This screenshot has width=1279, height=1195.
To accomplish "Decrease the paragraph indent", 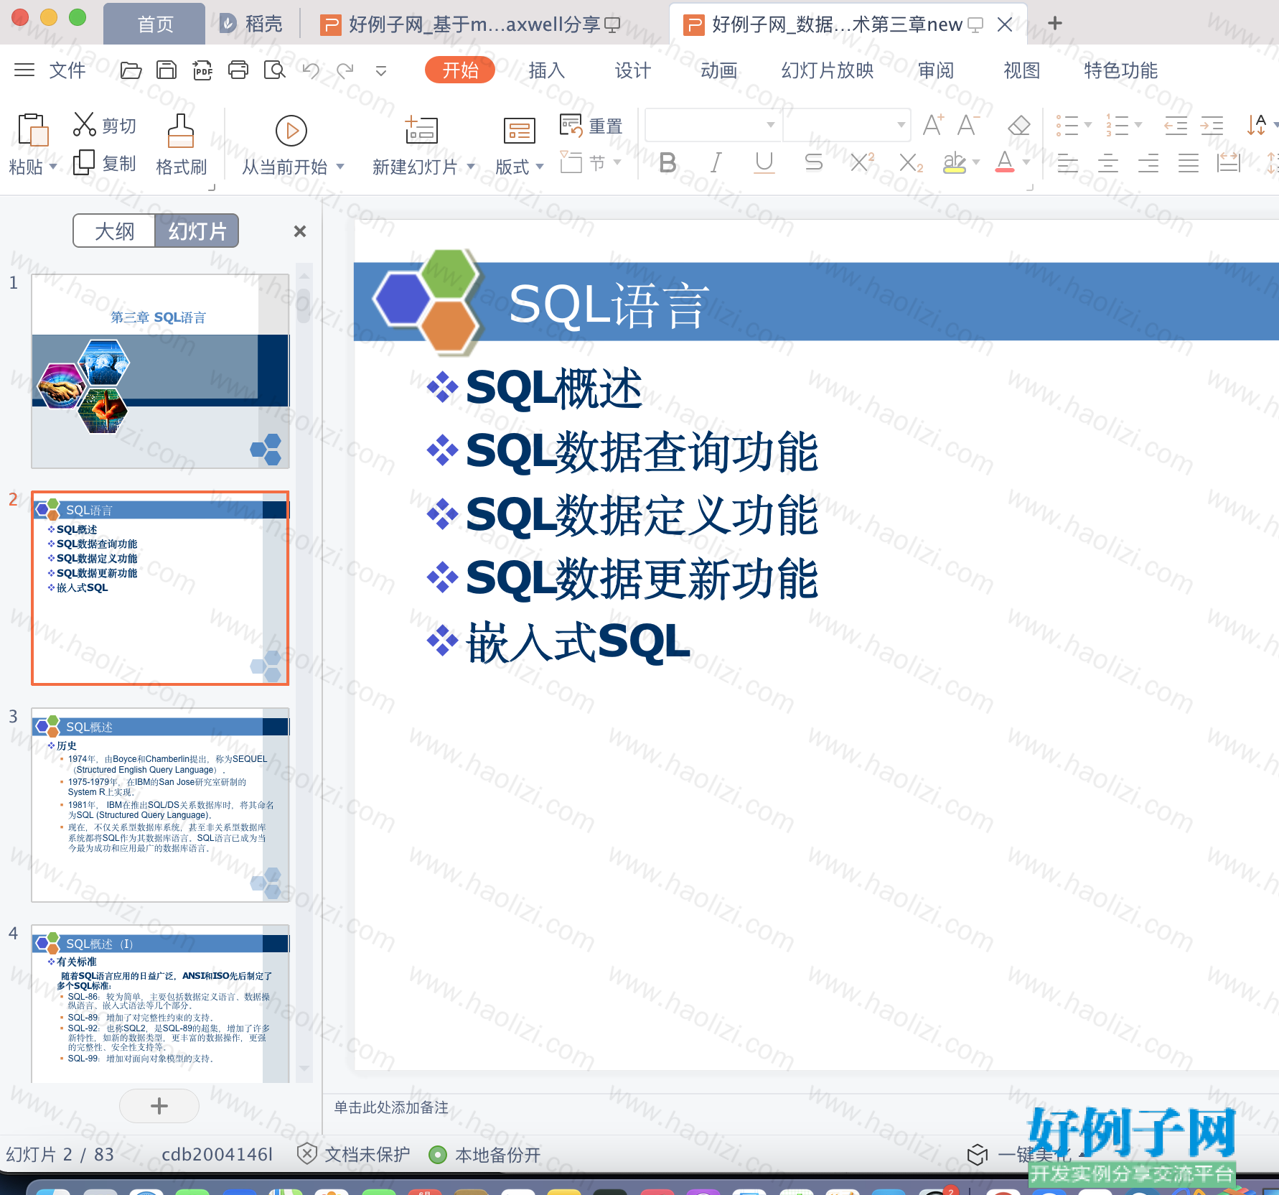I will tap(1176, 126).
